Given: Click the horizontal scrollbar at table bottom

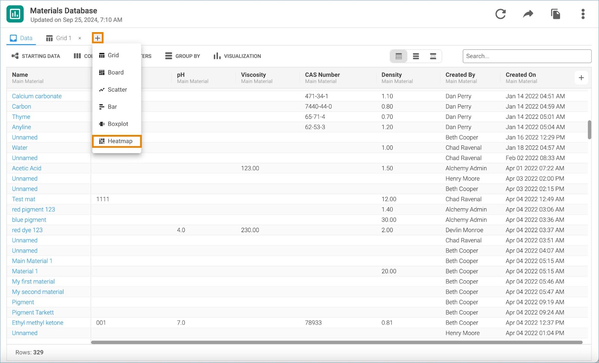Looking at the screenshot, I should pos(337,342).
